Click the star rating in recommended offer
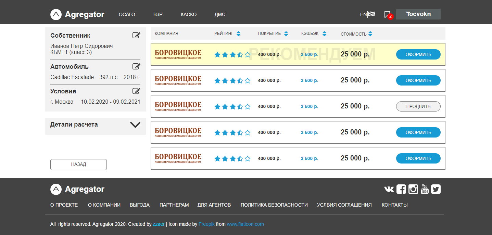 tap(232, 54)
